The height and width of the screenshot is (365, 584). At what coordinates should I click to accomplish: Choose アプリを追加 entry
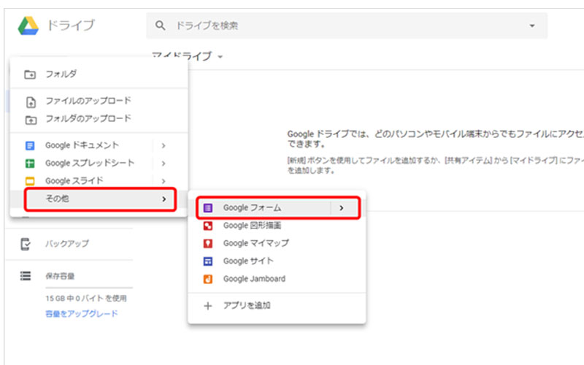coord(247,305)
